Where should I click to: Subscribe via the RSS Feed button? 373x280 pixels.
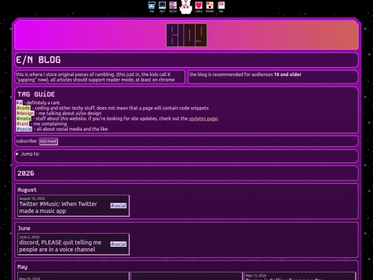click(x=48, y=141)
